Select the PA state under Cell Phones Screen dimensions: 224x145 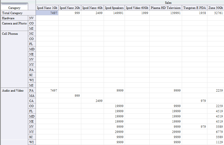(32, 70)
